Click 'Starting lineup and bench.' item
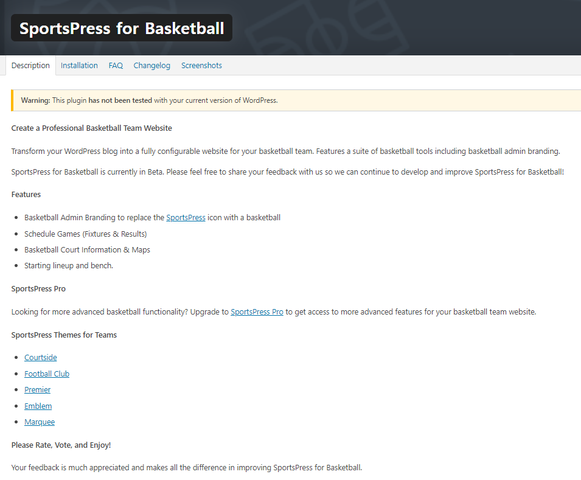The image size is (581, 480). tap(69, 266)
